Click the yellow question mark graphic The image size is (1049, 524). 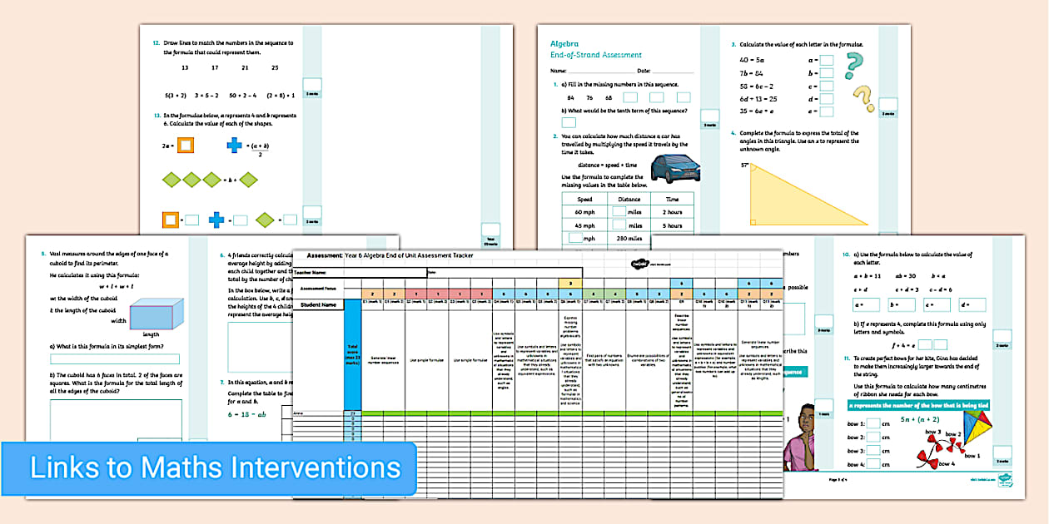(x=863, y=97)
